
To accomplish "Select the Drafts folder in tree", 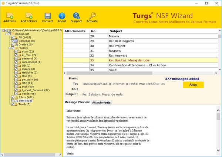I will tap(23, 44).
